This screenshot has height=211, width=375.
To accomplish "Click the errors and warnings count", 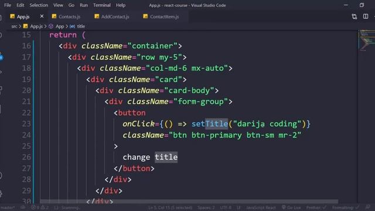I will click(x=40, y=207).
